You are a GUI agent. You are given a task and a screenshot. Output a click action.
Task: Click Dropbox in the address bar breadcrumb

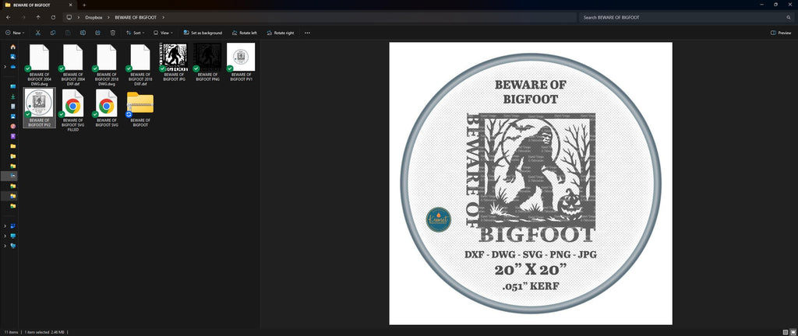coord(94,17)
